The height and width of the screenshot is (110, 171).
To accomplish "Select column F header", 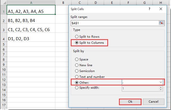I will tap(128, 3).
